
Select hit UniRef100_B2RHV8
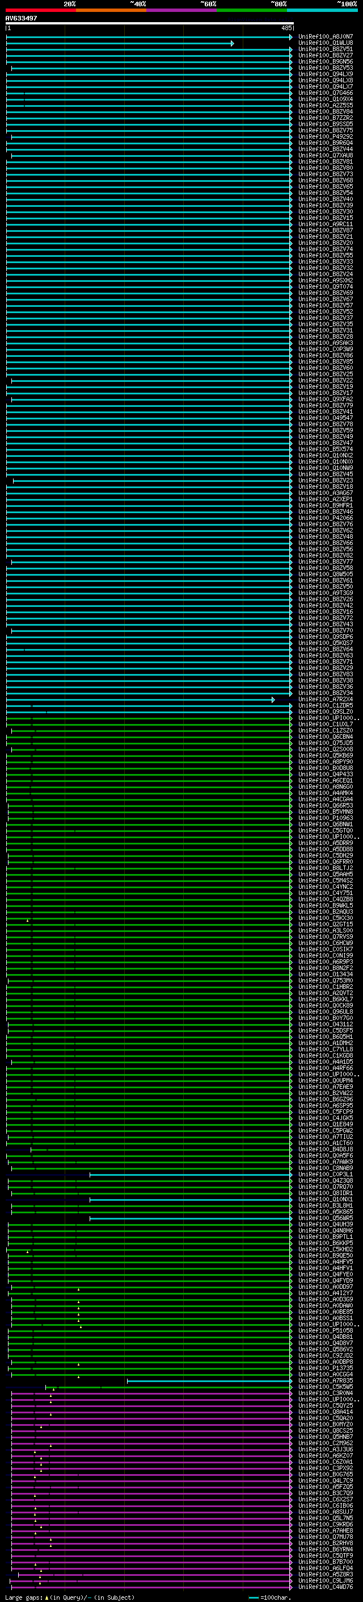tap(326, 1543)
